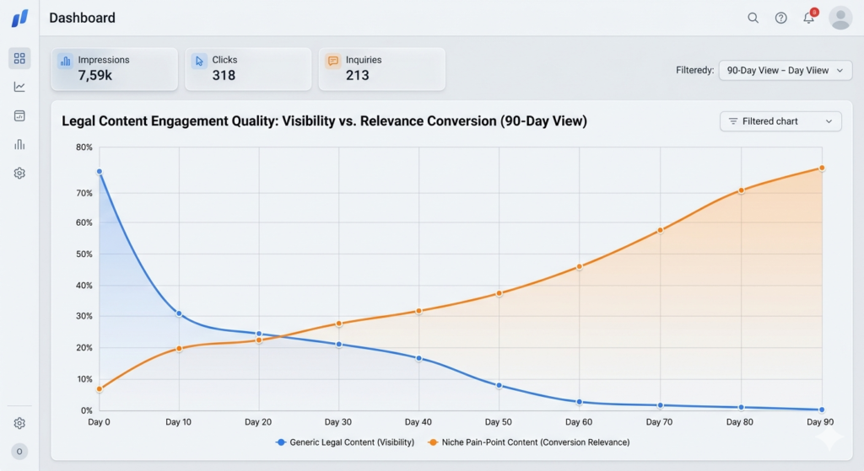Toggle Niche Pain-Point Content legend series
The width and height of the screenshot is (864, 471).
[x=529, y=442]
